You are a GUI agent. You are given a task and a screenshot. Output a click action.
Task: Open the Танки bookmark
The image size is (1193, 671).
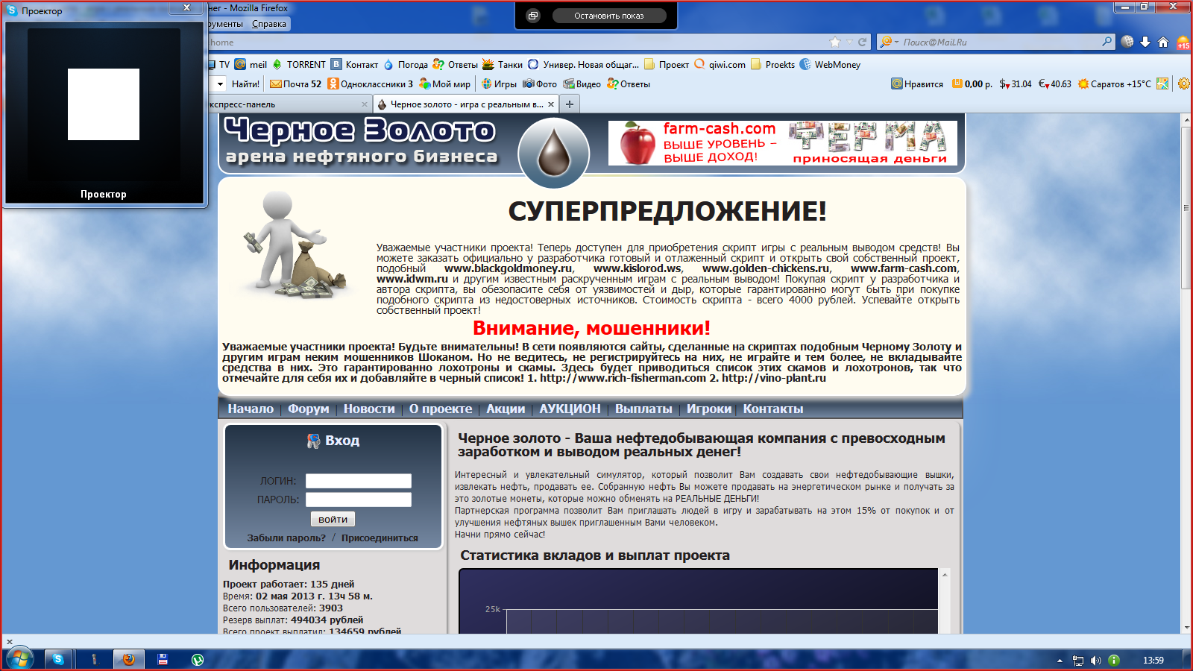(503, 64)
